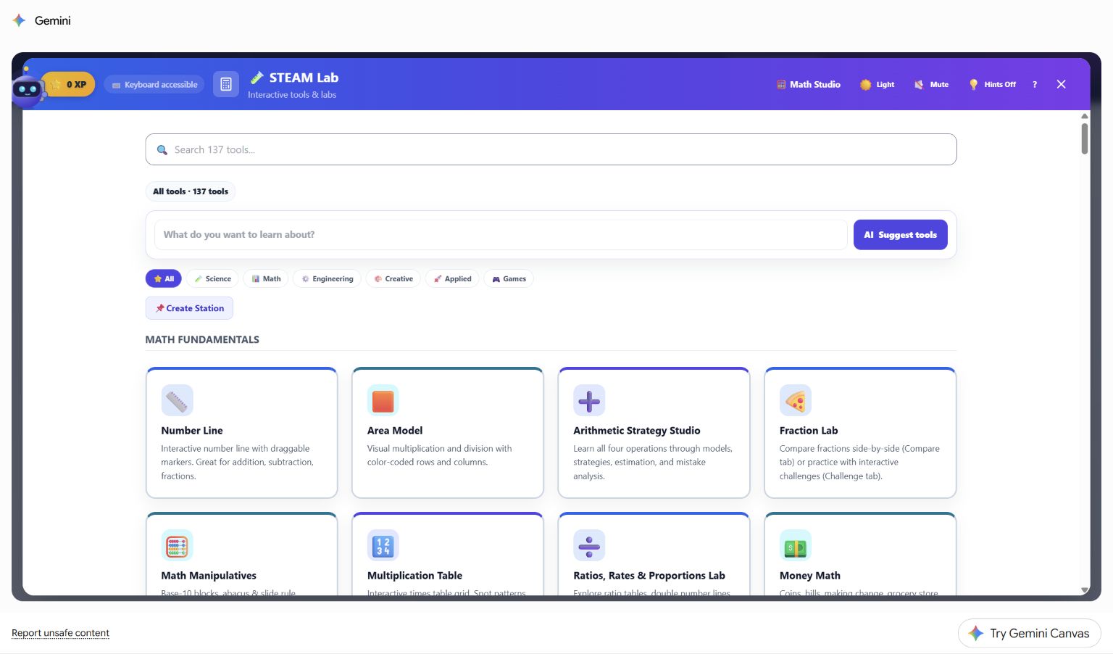
Task: Click scrollbar down arrow
Action: [x=1085, y=590]
